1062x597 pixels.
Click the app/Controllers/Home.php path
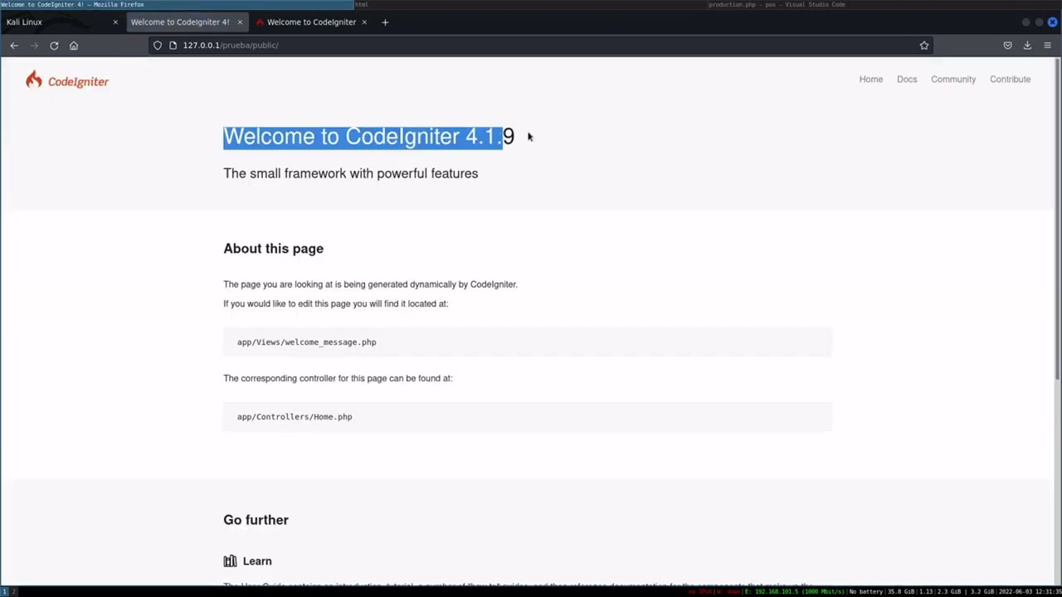point(295,417)
